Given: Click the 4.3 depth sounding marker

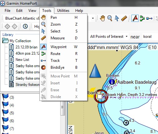Looking at the screenshot, I should coord(126,123).
